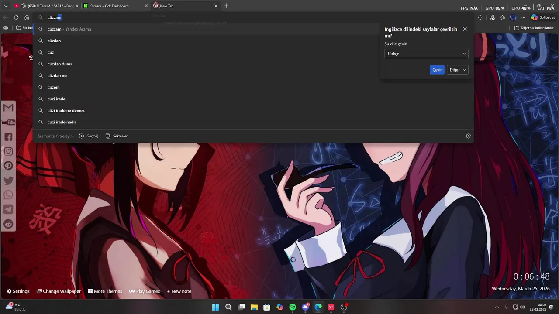Close the YouTube O Tarz Mı tab
Screen dimensions: 559x314
coord(77,6)
